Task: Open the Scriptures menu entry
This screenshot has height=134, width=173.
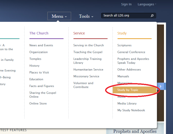Action: (124, 45)
